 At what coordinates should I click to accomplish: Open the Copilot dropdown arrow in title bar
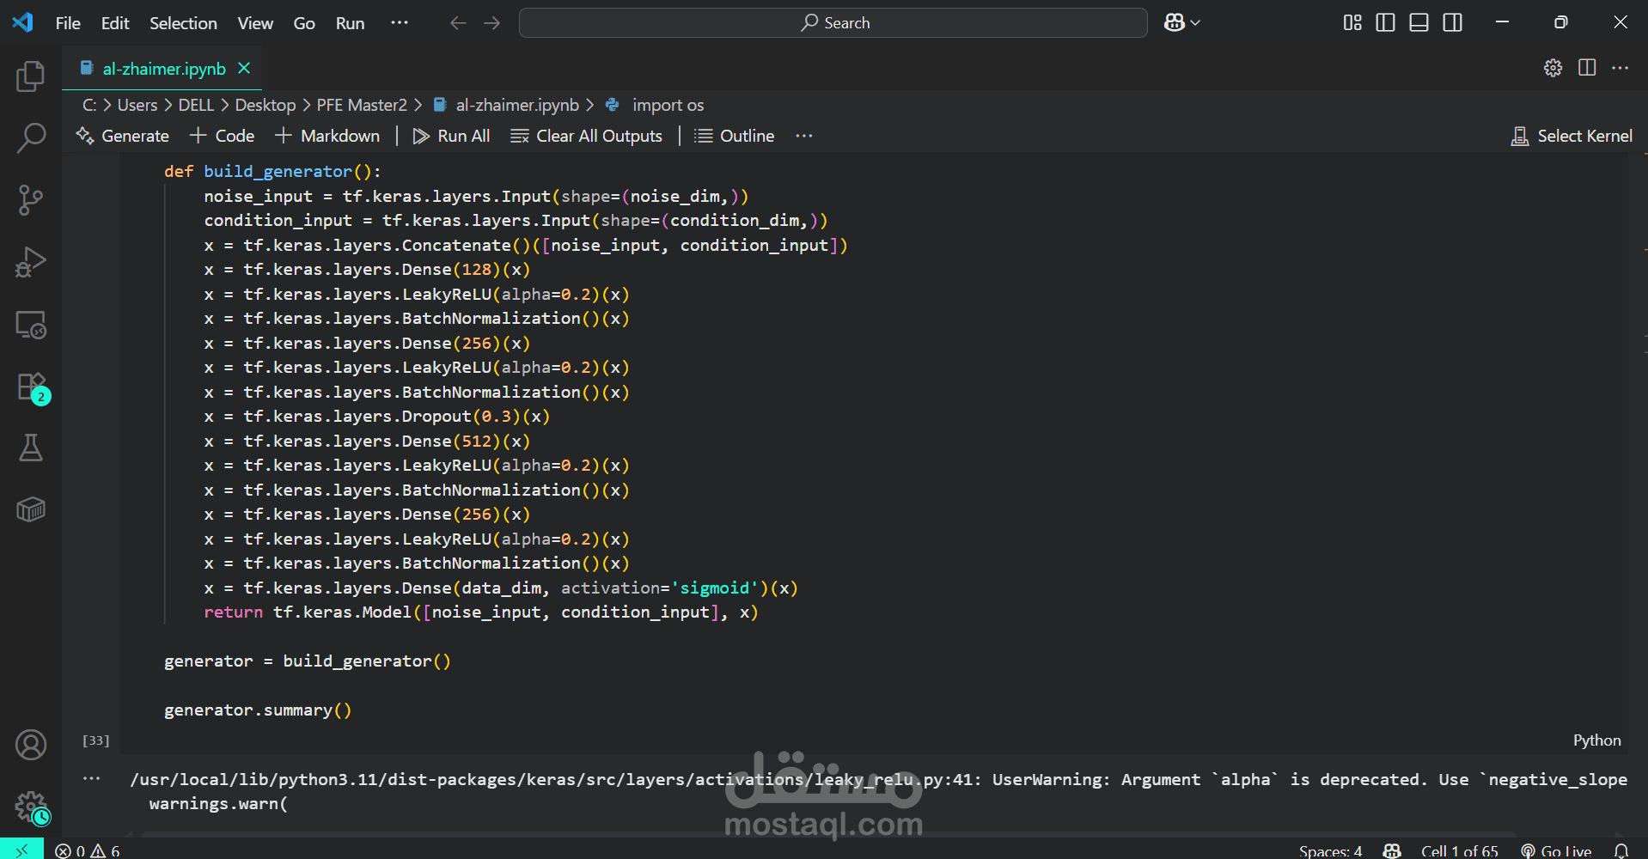[x=1195, y=23]
